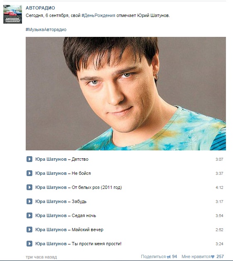Click the 4:12 track duration
Image resolution: width=233 pixels, height=261 pixels.
tap(219, 187)
